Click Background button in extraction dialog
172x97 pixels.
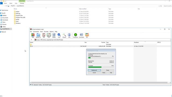click(x=94, y=70)
